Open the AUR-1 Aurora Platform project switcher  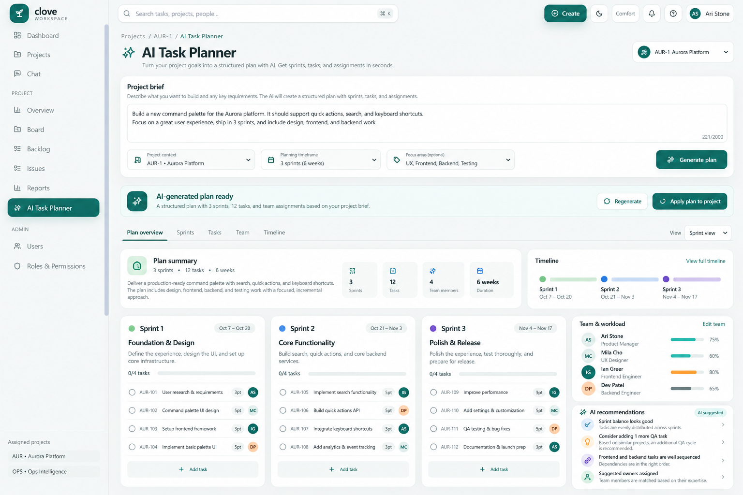coord(683,52)
